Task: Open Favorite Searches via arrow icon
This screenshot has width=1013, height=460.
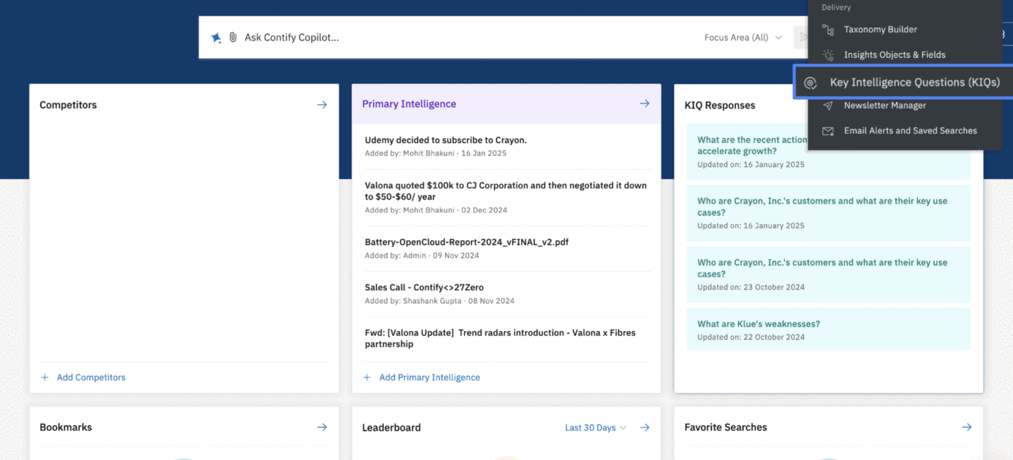Action: (x=966, y=427)
